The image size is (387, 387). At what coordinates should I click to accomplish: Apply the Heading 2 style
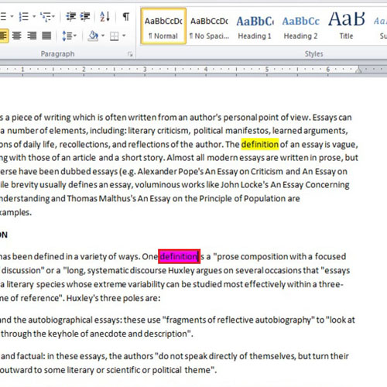(x=300, y=26)
